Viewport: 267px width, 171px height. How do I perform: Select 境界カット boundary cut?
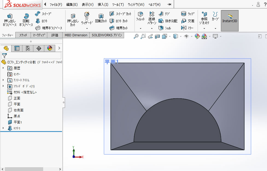click(119, 28)
